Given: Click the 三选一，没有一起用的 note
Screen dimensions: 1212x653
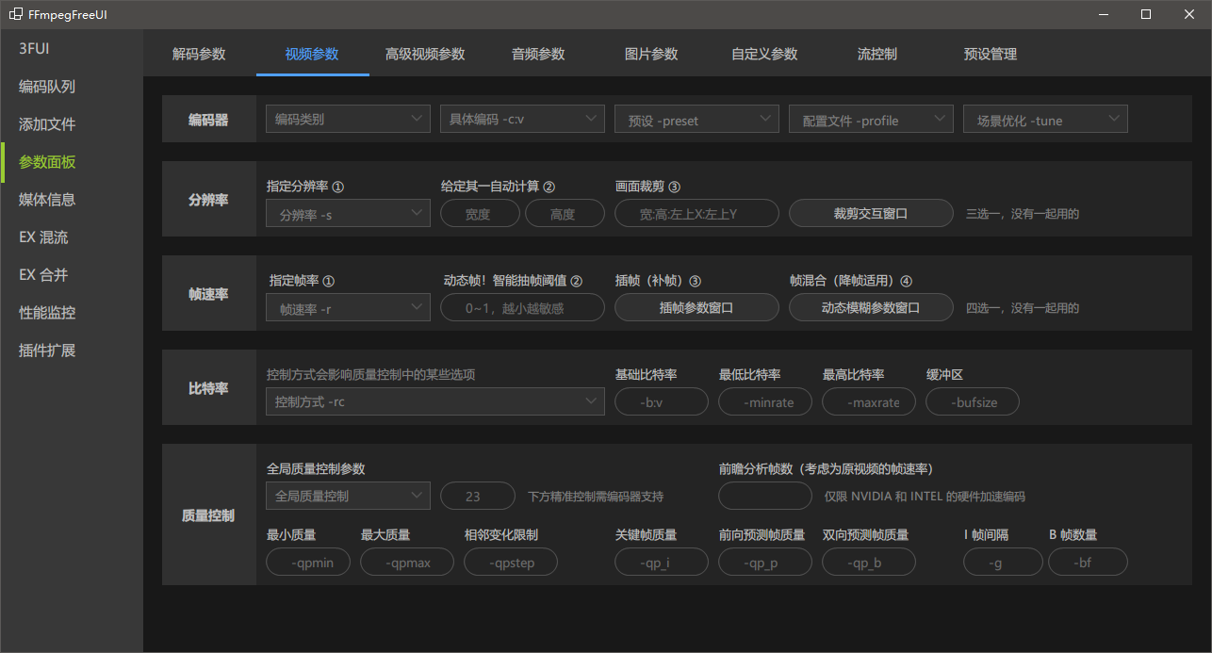Looking at the screenshot, I should point(1023,214).
